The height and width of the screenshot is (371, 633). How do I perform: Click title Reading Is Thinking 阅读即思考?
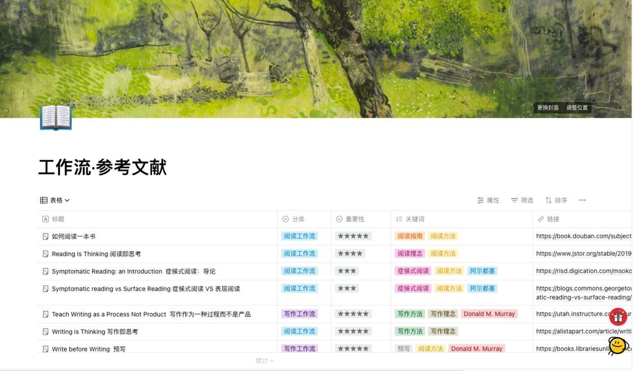pos(96,254)
